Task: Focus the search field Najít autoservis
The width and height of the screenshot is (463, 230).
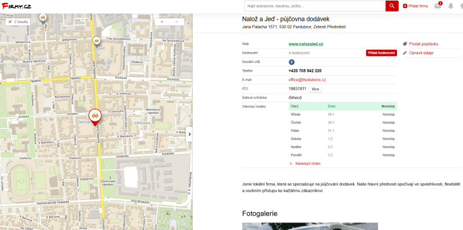Action: (315, 6)
